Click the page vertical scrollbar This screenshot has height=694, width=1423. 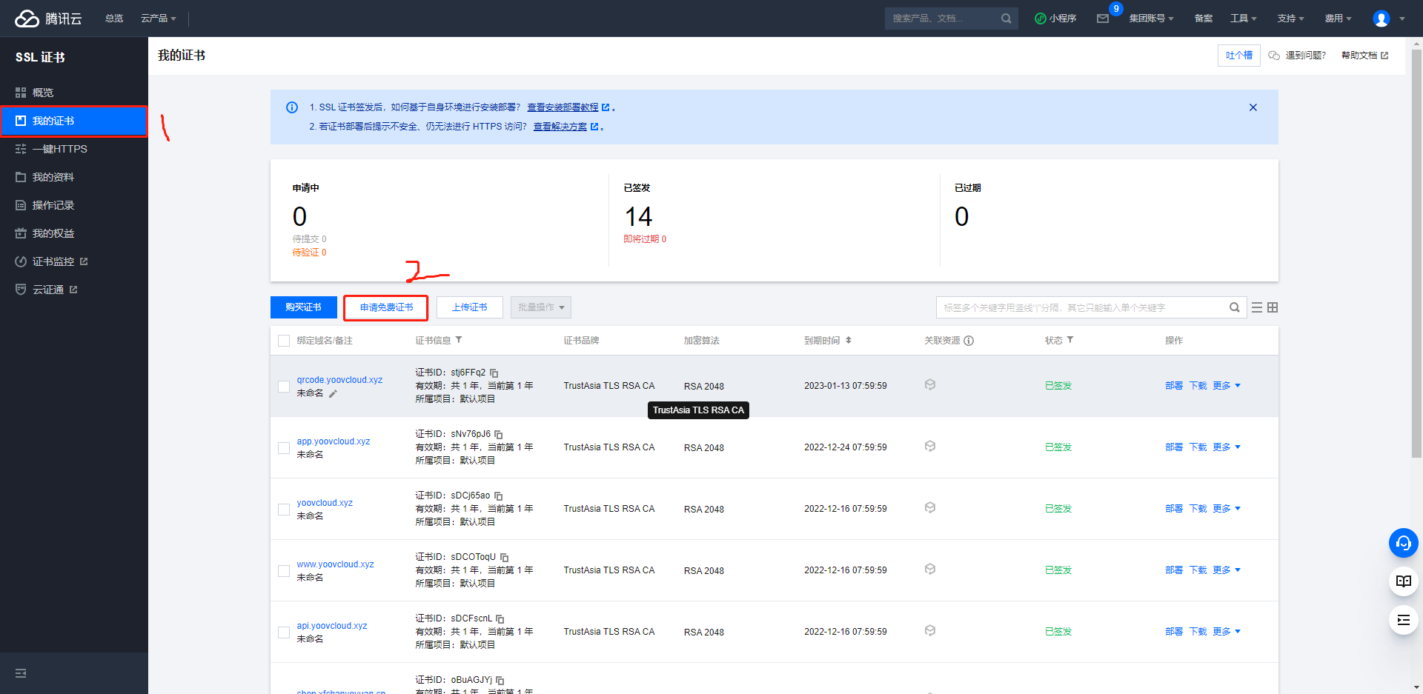point(1416,252)
